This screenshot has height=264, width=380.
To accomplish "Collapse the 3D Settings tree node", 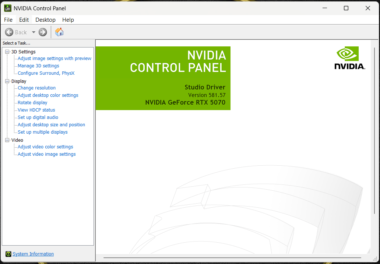I will tap(7, 52).
